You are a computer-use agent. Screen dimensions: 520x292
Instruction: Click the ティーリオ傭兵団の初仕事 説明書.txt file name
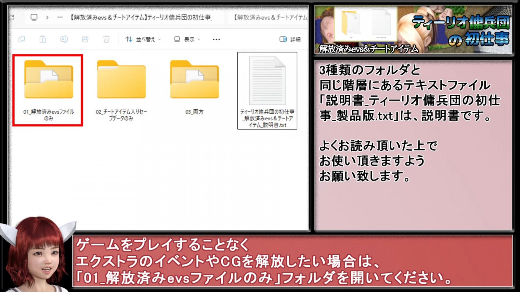[267, 118]
